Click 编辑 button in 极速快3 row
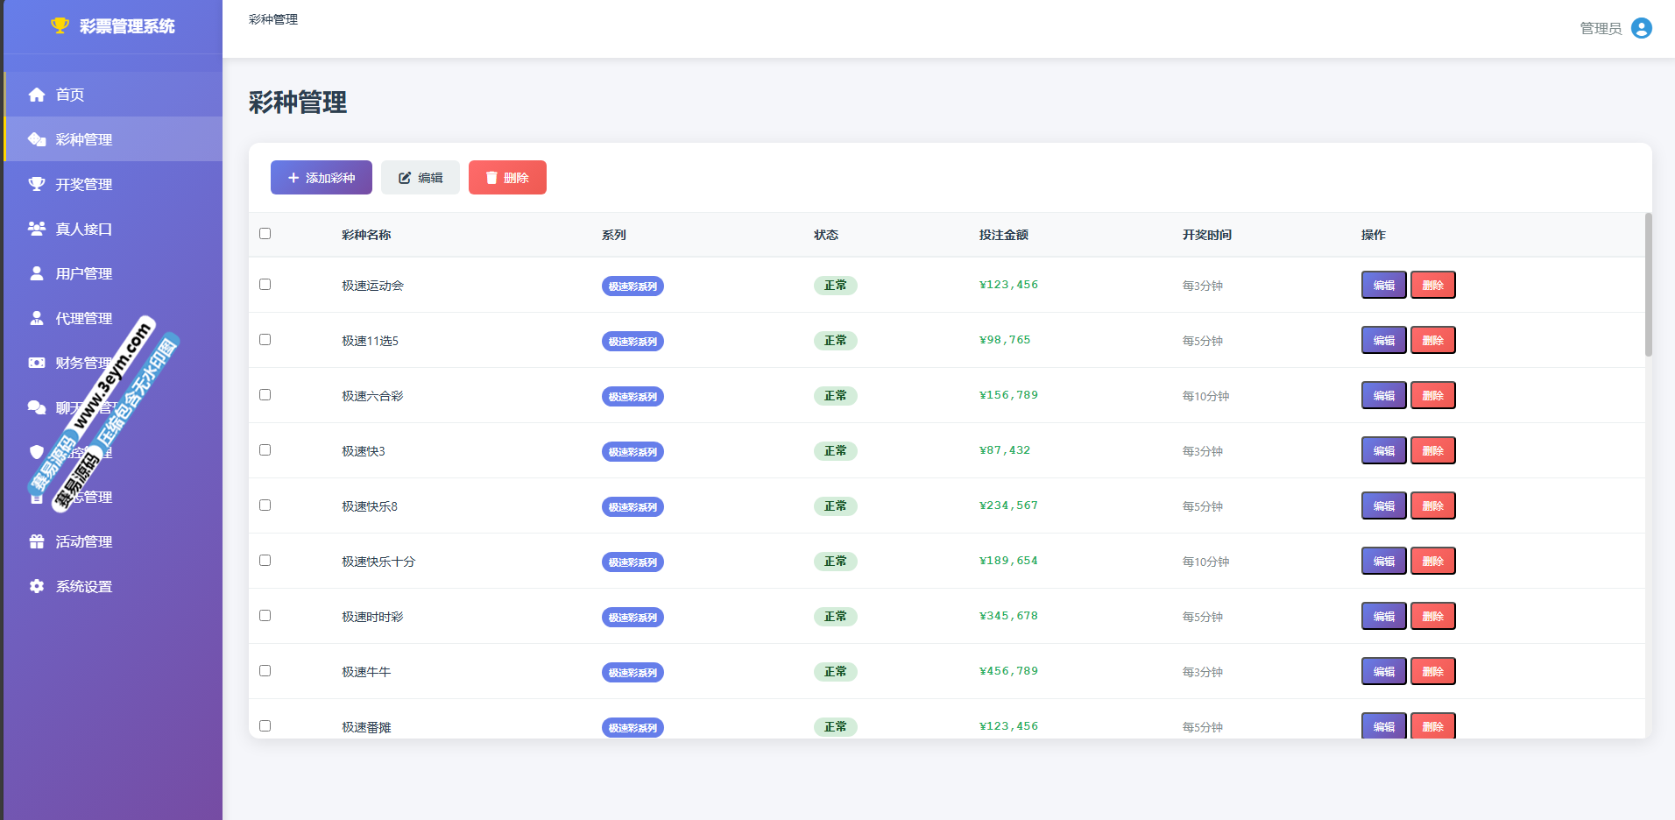The image size is (1675, 820). (1383, 451)
